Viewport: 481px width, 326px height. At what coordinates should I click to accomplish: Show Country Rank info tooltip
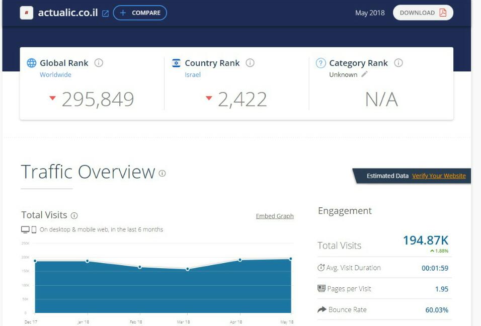click(250, 63)
